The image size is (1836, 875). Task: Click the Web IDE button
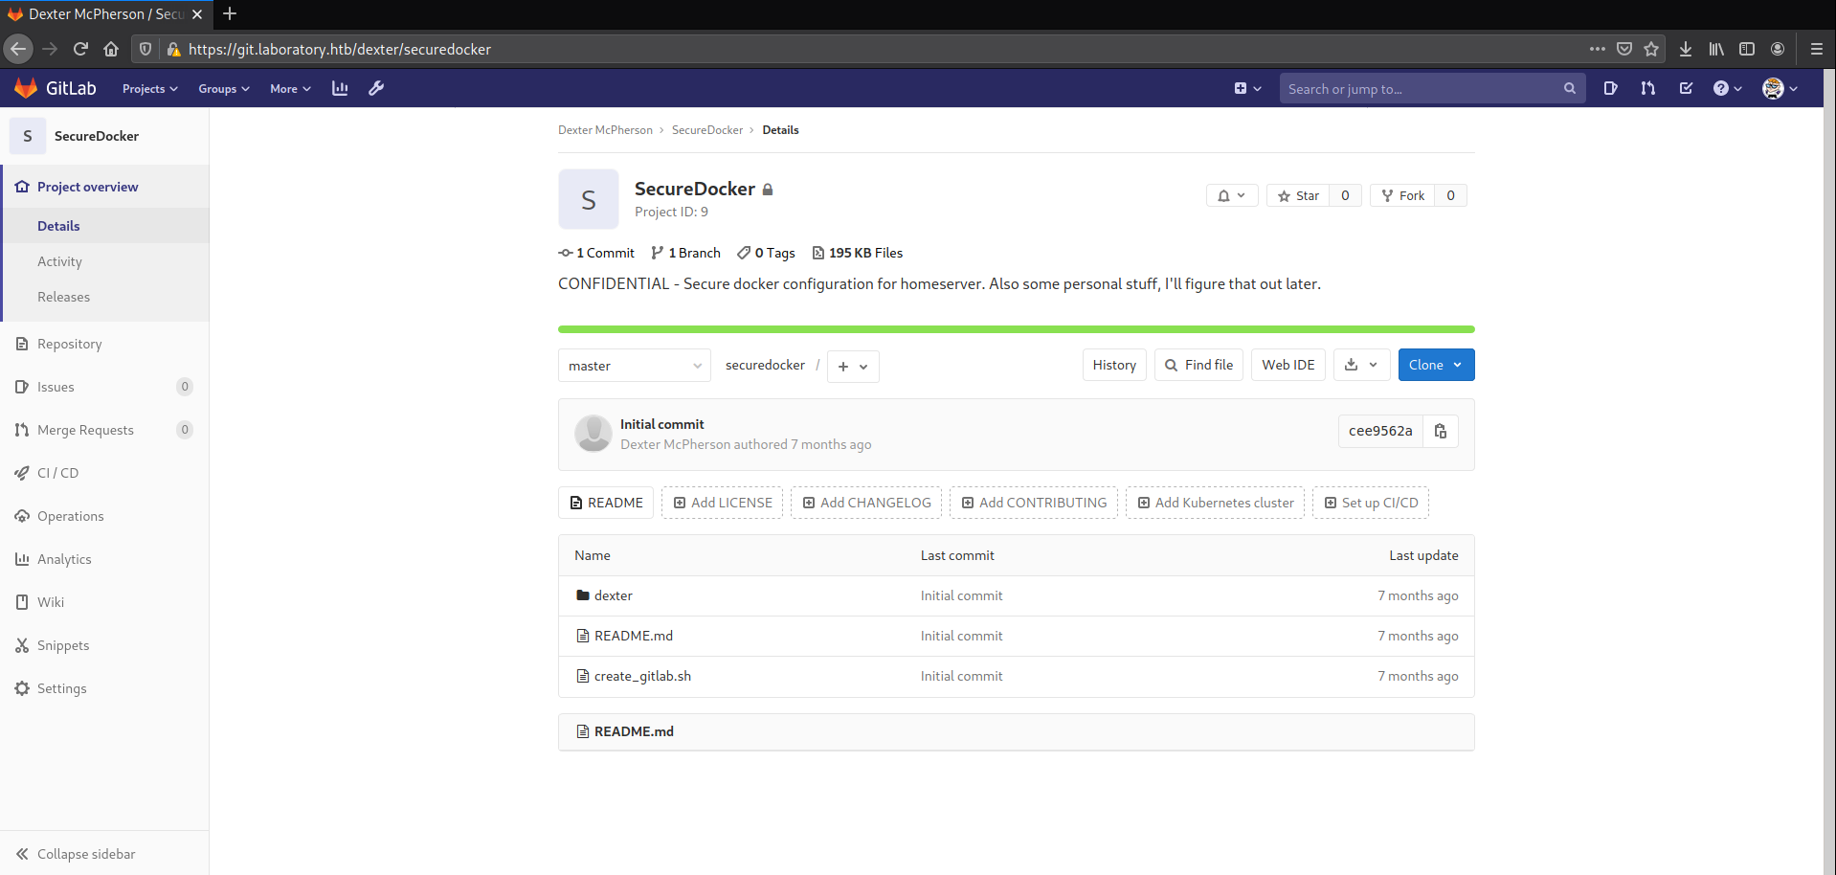click(x=1287, y=365)
